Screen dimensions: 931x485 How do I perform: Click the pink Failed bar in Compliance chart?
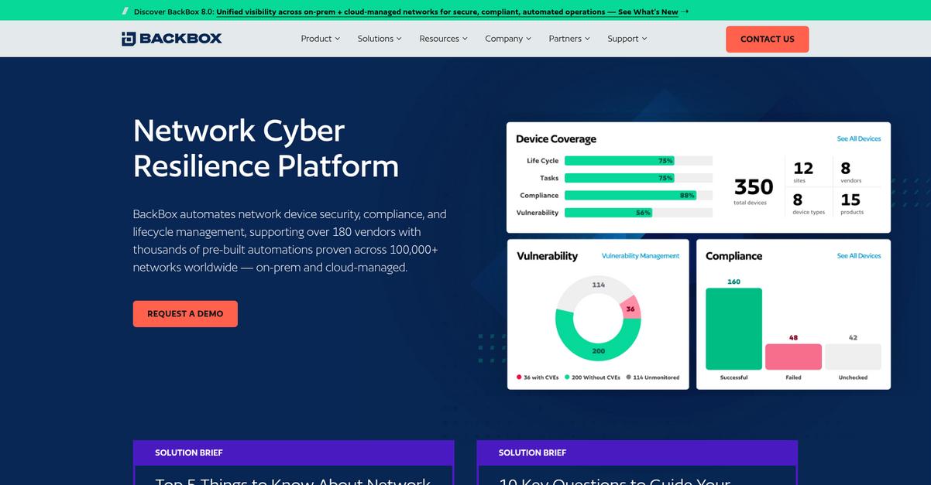click(793, 357)
